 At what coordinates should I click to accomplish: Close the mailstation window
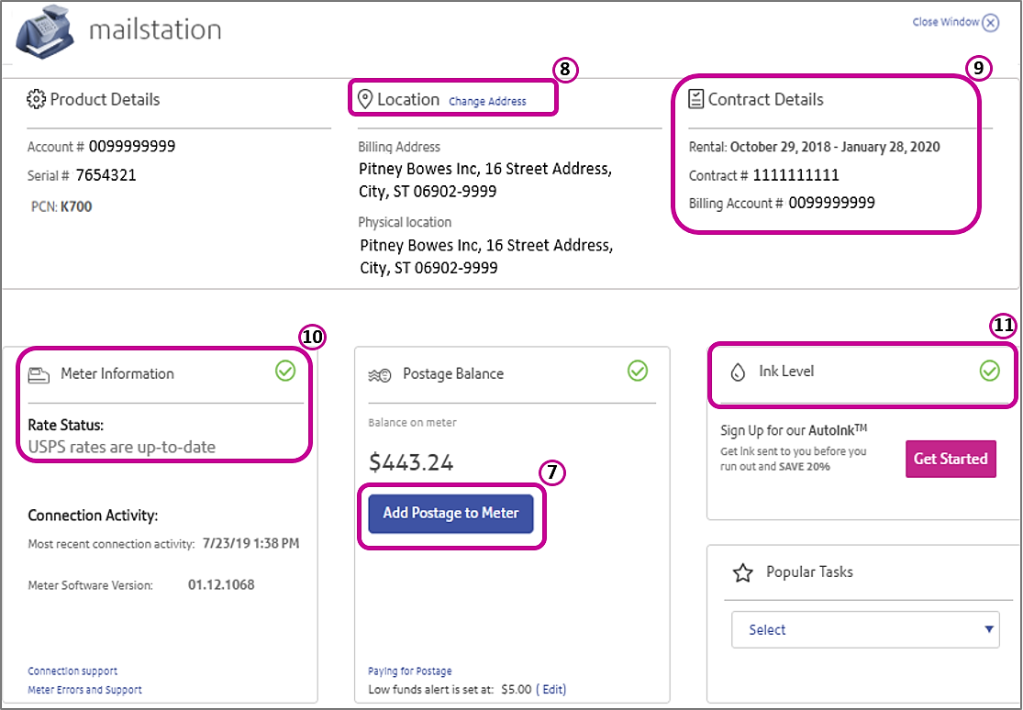point(955,22)
